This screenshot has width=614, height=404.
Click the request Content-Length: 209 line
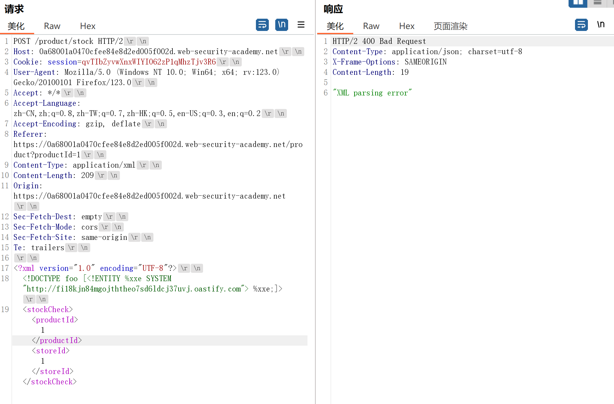pos(54,175)
